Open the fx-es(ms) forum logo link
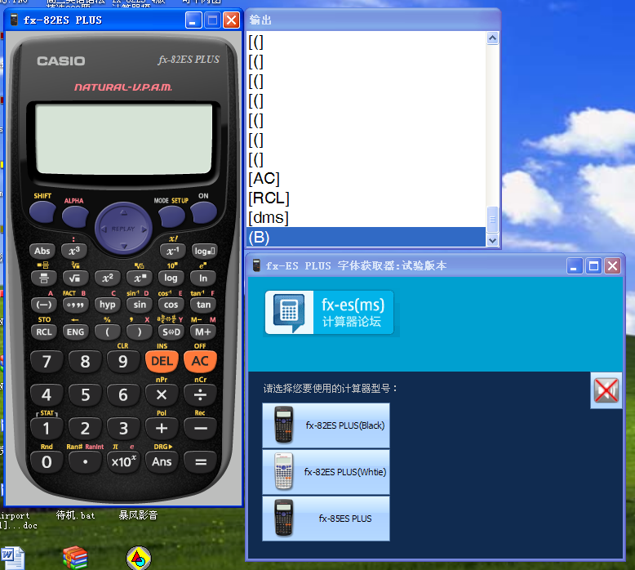 tap(329, 312)
